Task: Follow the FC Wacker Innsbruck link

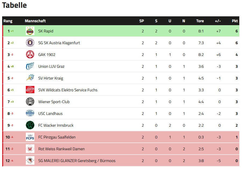Action: [56, 125]
